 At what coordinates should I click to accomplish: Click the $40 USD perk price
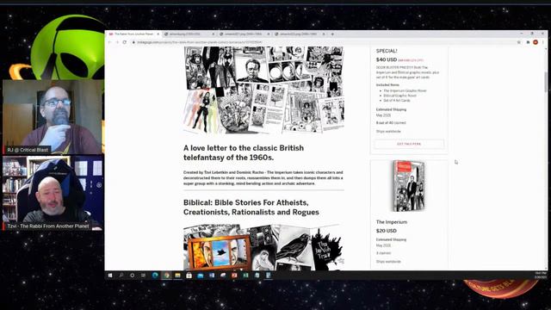click(x=387, y=59)
